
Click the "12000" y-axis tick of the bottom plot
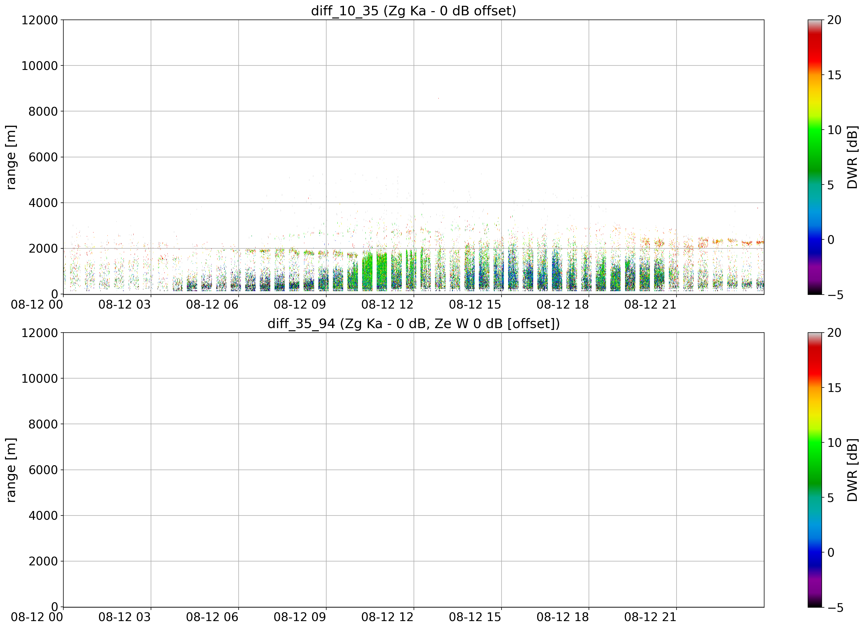point(39,333)
